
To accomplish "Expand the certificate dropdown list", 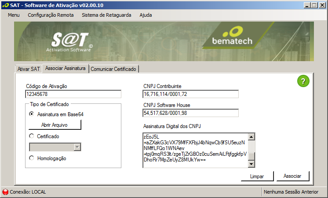I will [x=77, y=147].
